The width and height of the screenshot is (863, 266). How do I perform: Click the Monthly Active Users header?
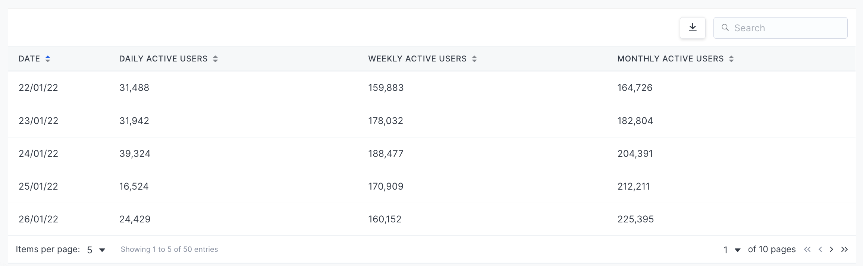click(670, 59)
